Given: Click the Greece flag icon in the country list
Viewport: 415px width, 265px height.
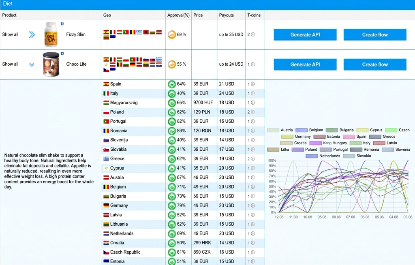Looking at the screenshot, I should 106,159.
